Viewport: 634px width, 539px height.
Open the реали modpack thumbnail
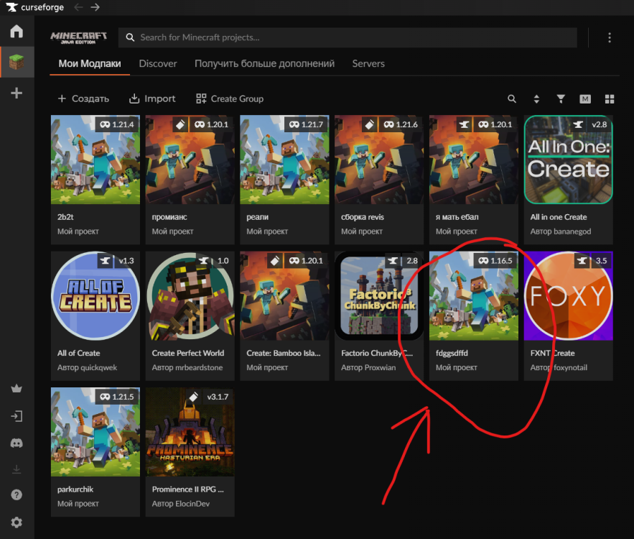tap(284, 160)
